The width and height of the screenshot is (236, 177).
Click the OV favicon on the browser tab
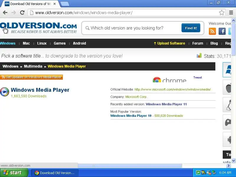coord(7,4)
